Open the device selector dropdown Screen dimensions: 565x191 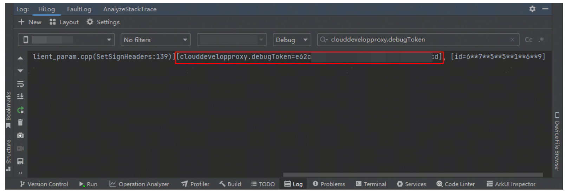[x=66, y=40]
